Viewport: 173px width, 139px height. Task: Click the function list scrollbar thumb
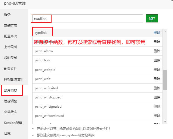(x=165, y=80)
